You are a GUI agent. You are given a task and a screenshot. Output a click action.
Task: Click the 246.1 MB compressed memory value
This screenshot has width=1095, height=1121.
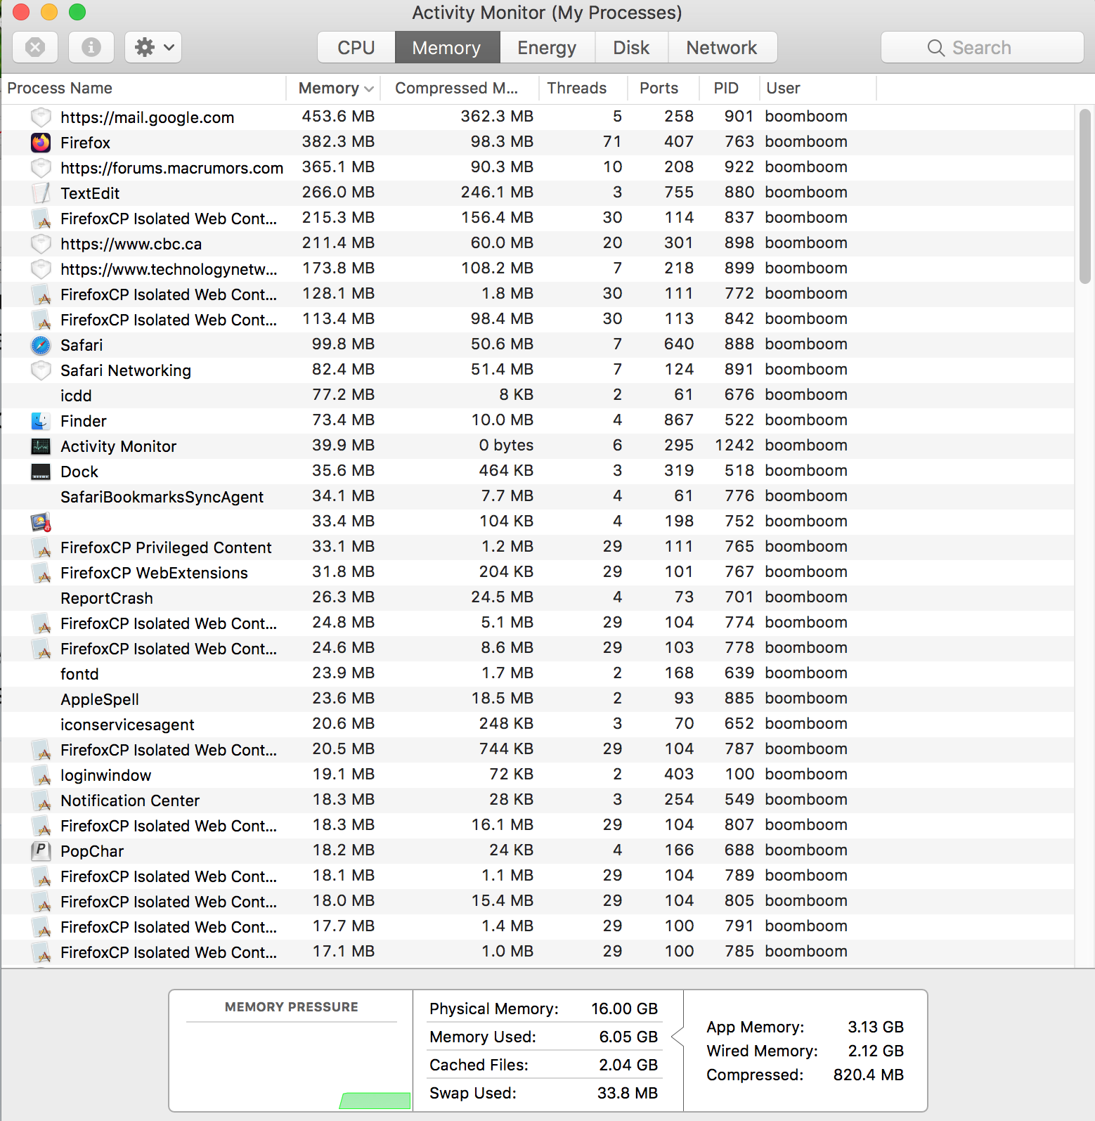click(497, 192)
